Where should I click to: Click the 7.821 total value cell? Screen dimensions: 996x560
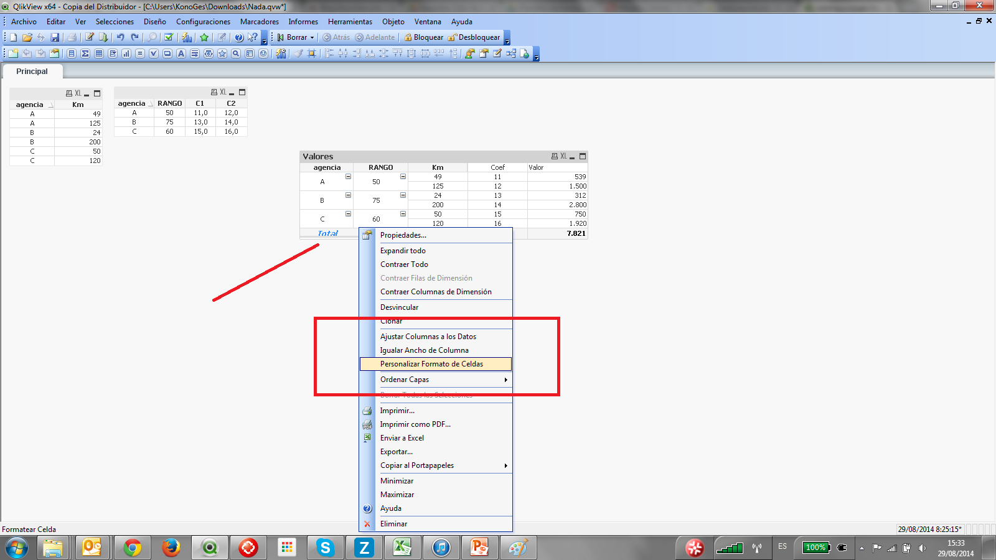pyautogui.click(x=557, y=233)
